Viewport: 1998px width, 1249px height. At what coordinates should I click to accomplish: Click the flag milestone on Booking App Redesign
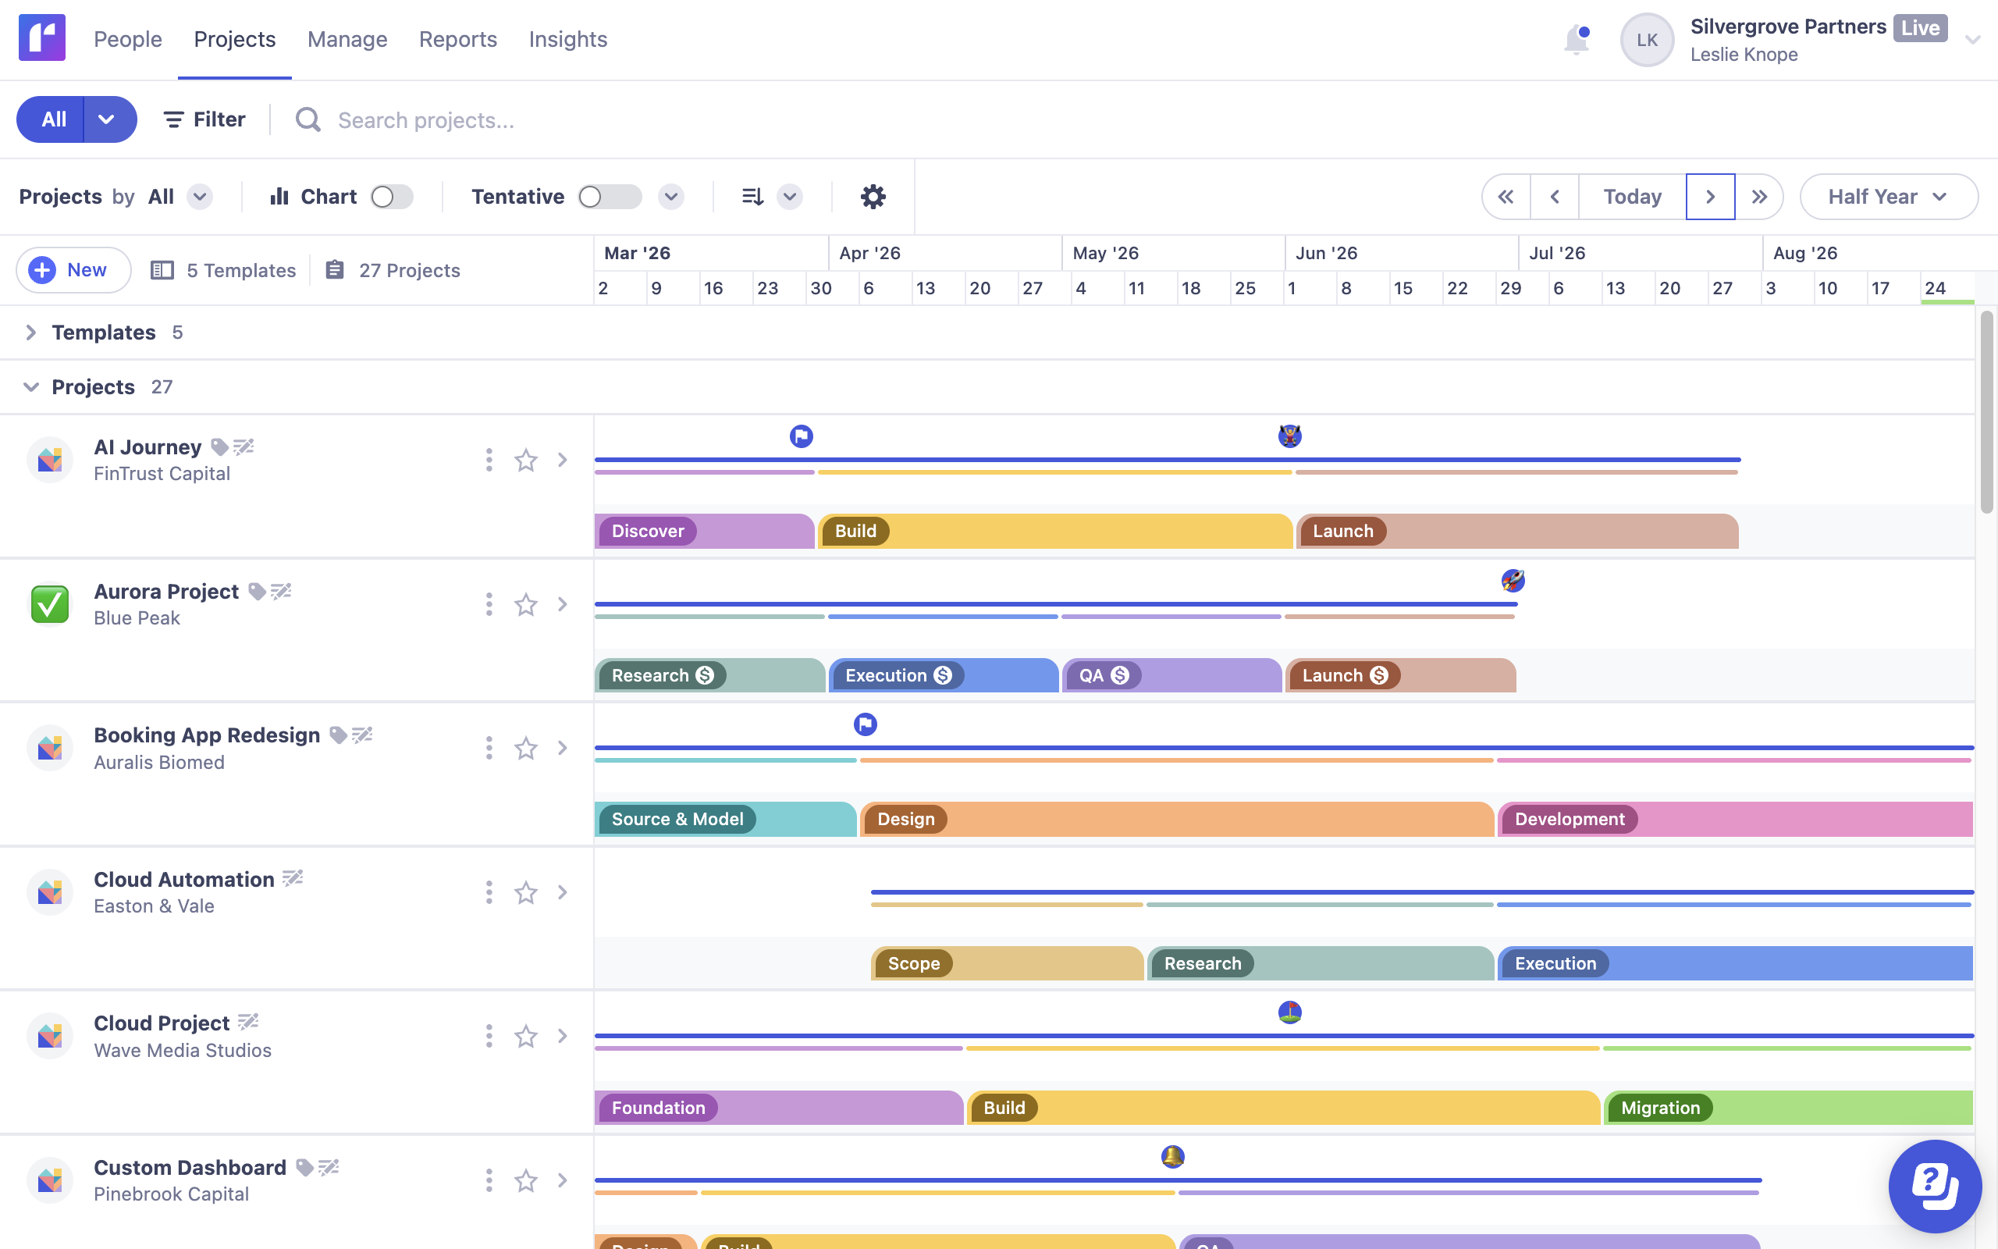coord(865,724)
